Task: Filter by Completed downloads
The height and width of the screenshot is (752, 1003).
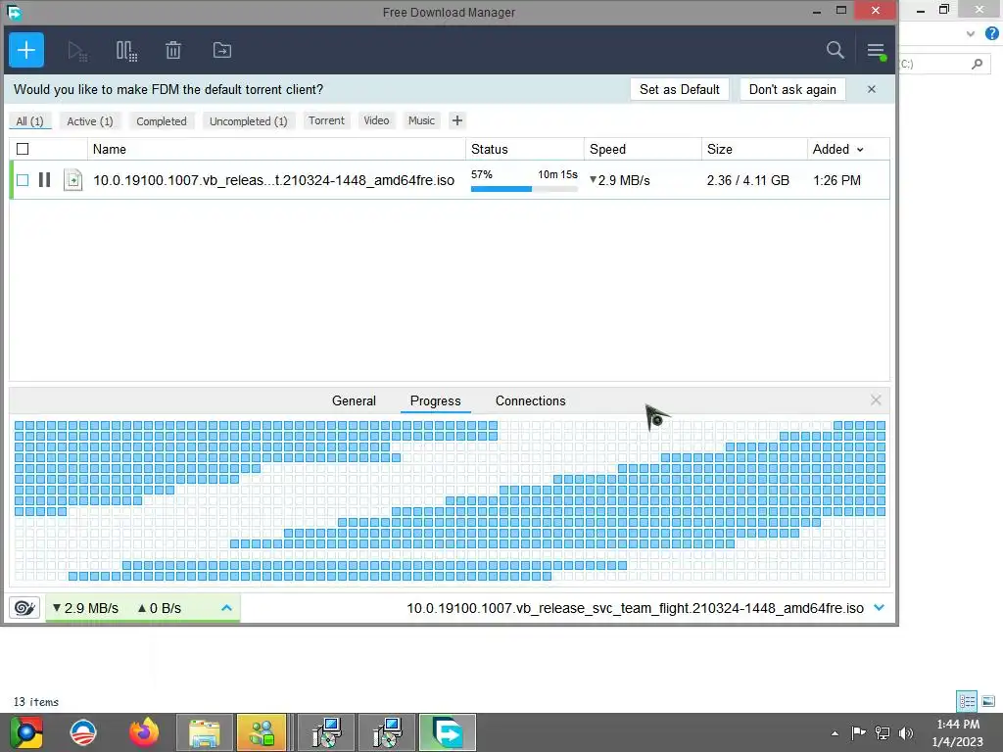Action: point(162,120)
